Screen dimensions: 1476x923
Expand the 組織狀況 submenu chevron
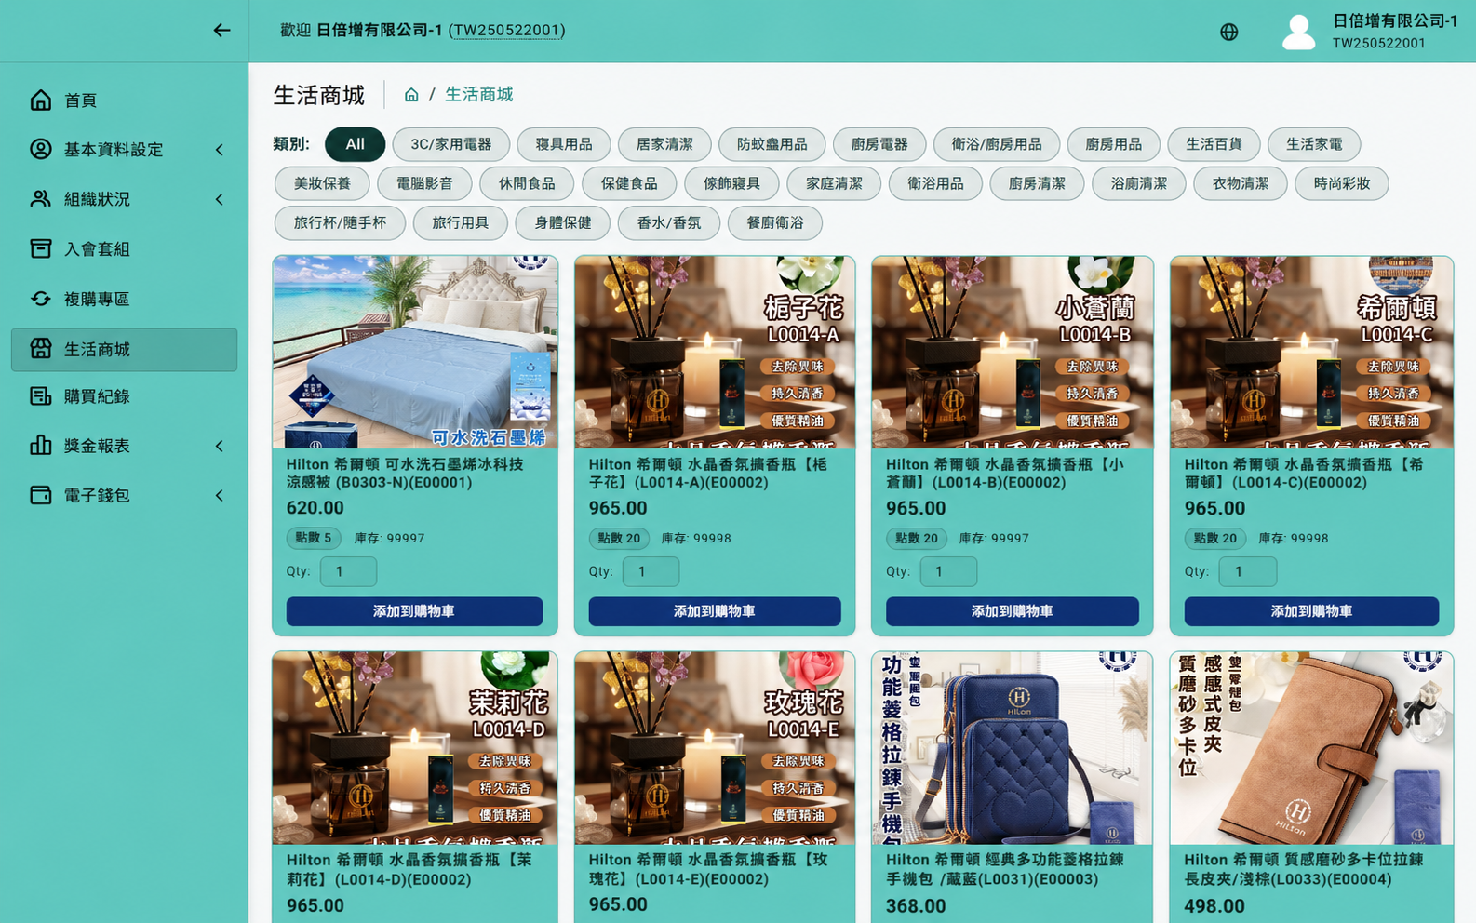tap(220, 199)
